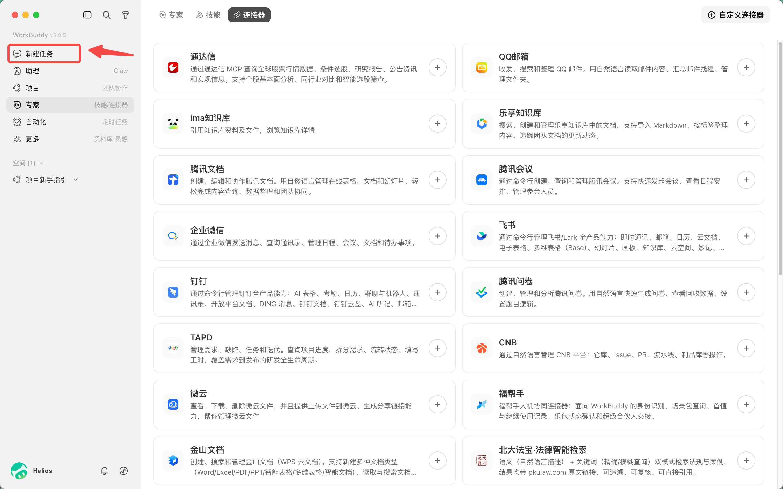Toggle the sidebar panel icon
This screenshot has width=783, height=489.
point(87,15)
